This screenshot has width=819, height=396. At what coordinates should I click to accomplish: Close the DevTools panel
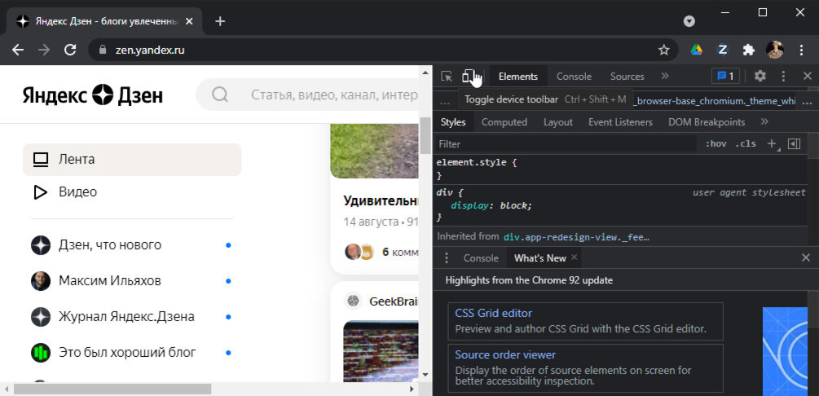pyautogui.click(x=807, y=77)
